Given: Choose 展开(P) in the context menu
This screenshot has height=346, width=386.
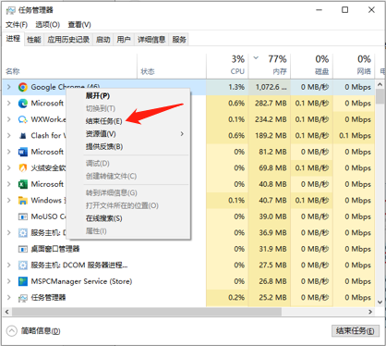Looking at the screenshot, I should click(98, 96).
